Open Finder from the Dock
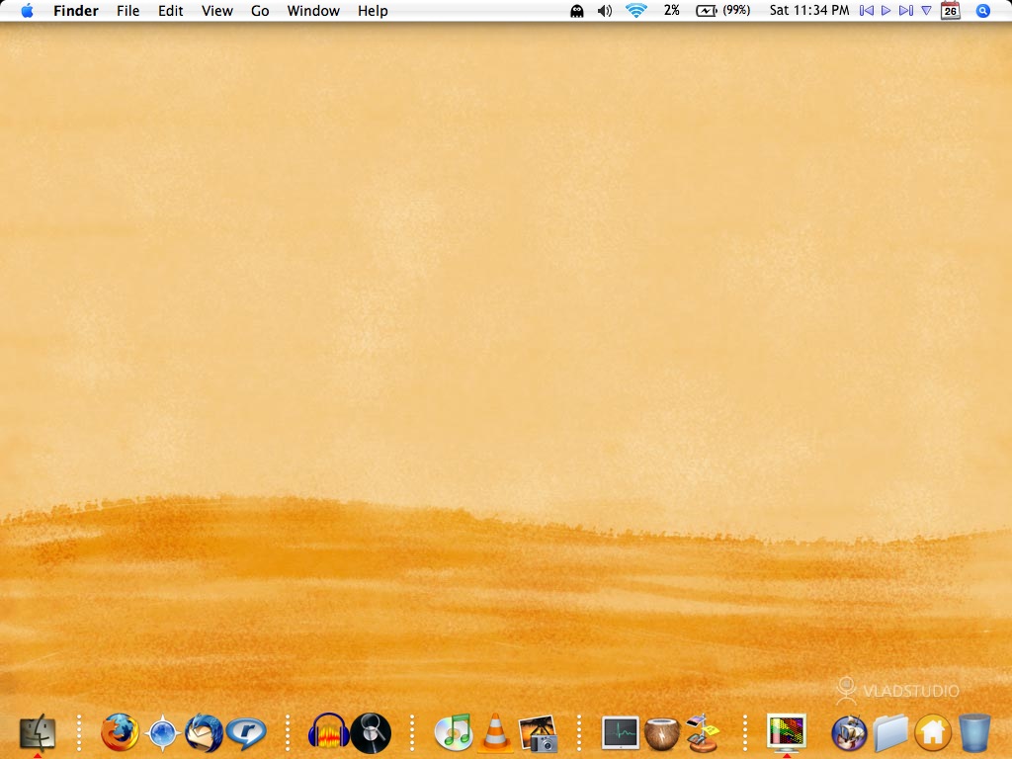 38,732
